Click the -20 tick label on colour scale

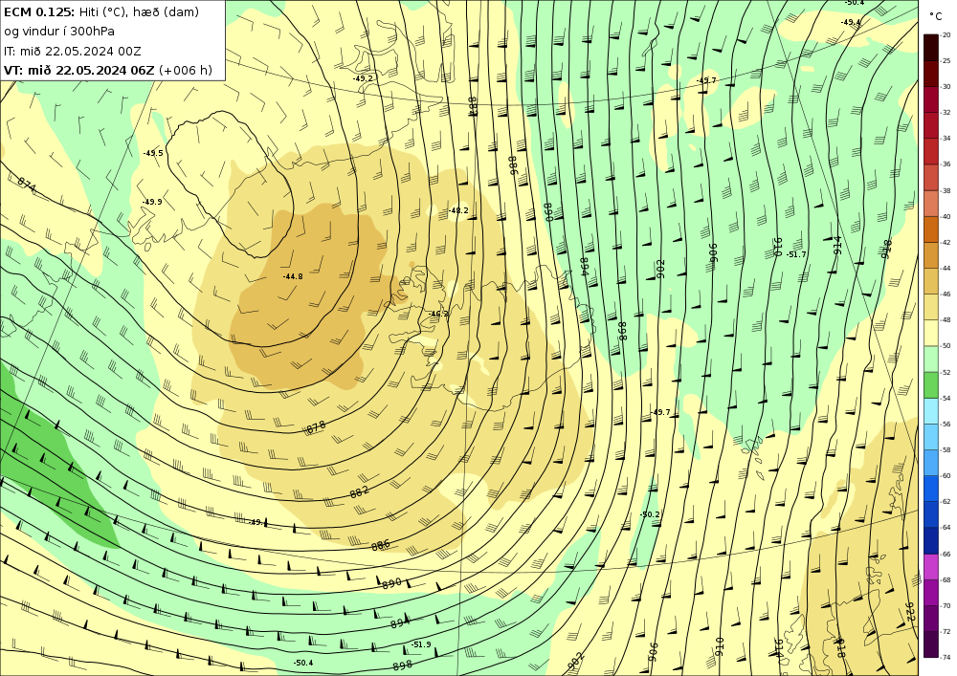[x=946, y=35]
